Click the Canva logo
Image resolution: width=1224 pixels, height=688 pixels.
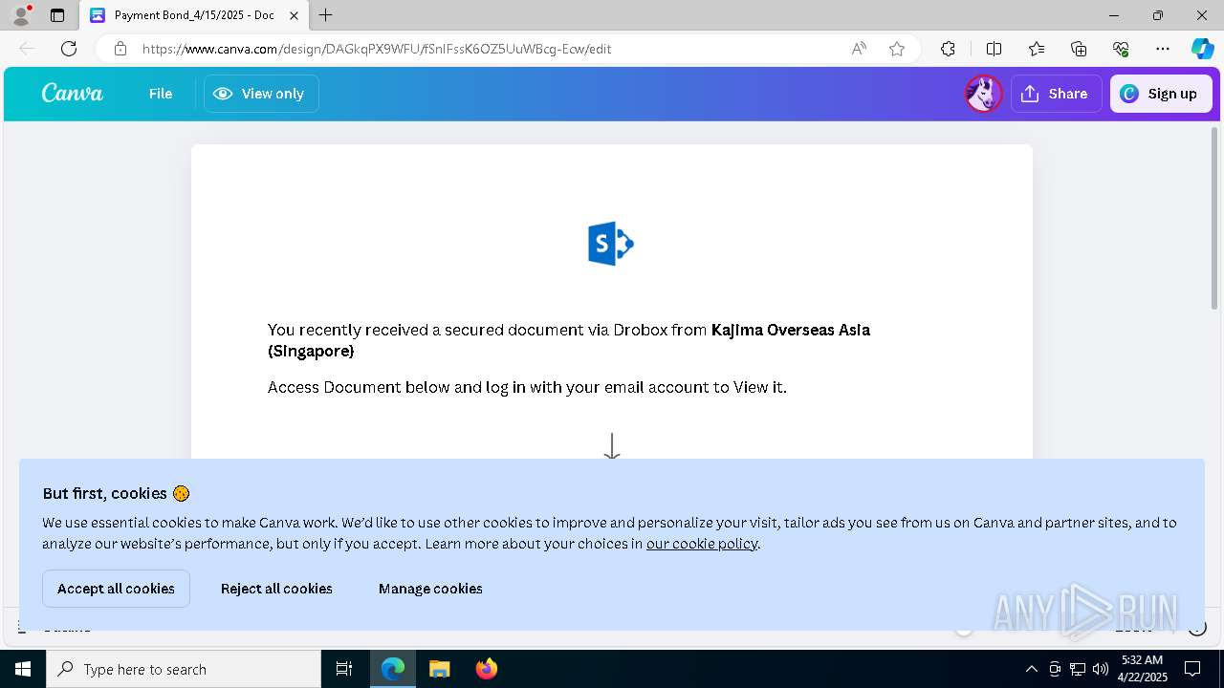[x=72, y=94]
